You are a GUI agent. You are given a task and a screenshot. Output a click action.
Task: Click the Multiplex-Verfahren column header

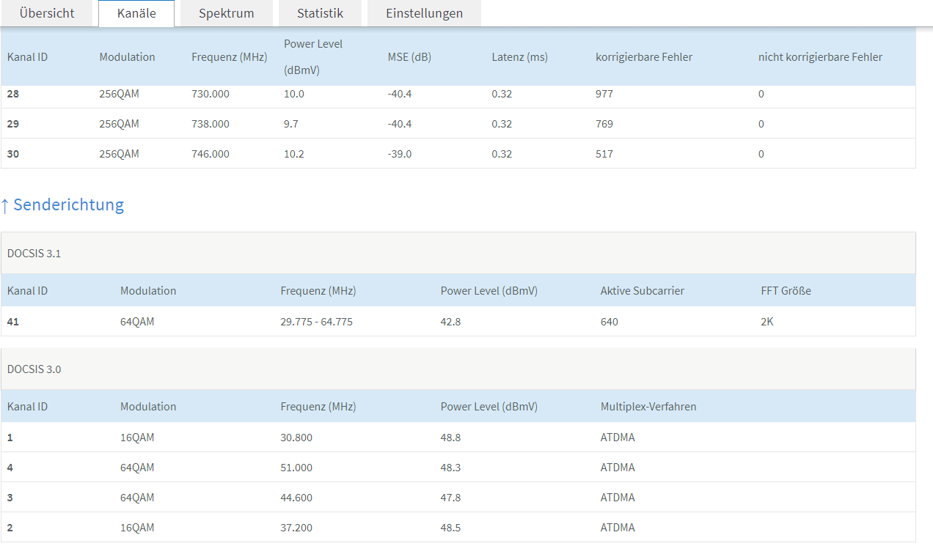point(648,406)
